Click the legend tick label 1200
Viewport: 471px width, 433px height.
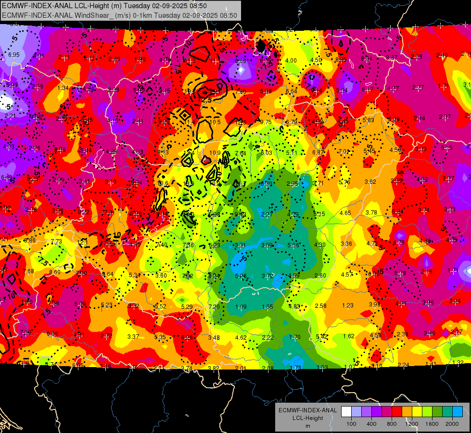(412, 424)
